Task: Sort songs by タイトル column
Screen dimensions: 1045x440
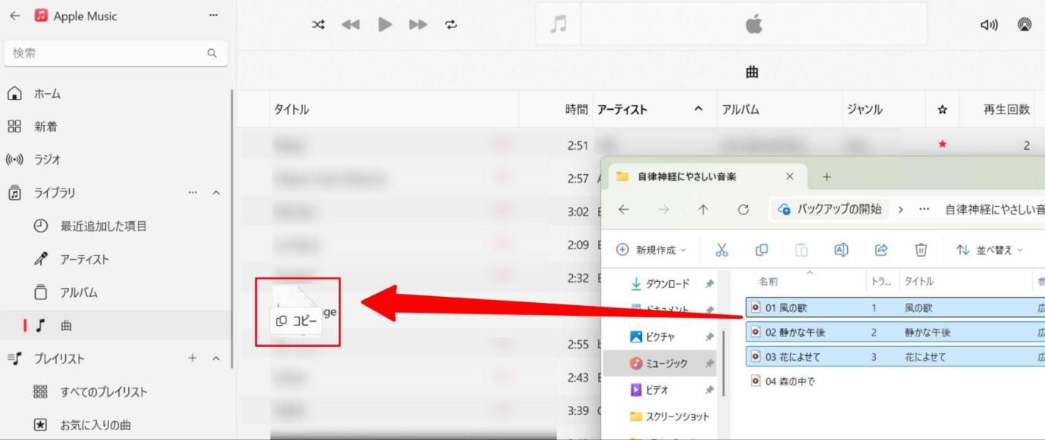Action: click(x=291, y=110)
